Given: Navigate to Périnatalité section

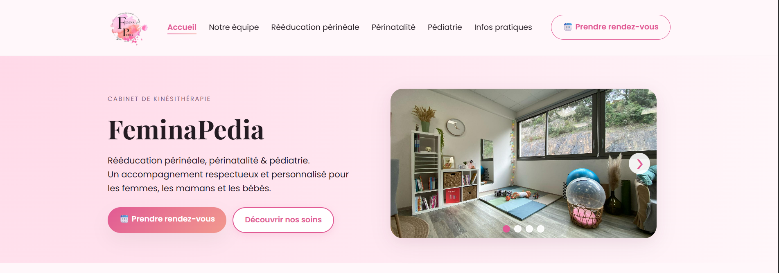Looking at the screenshot, I should tap(393, 27).
